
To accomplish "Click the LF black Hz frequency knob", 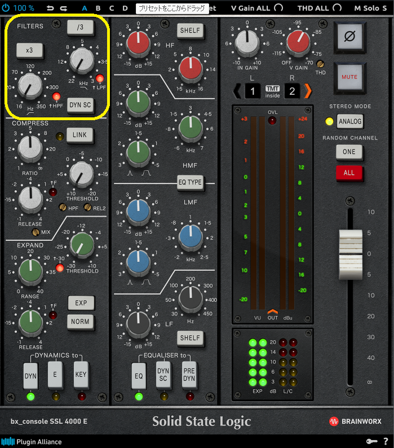I will click(x=191, y=299).
